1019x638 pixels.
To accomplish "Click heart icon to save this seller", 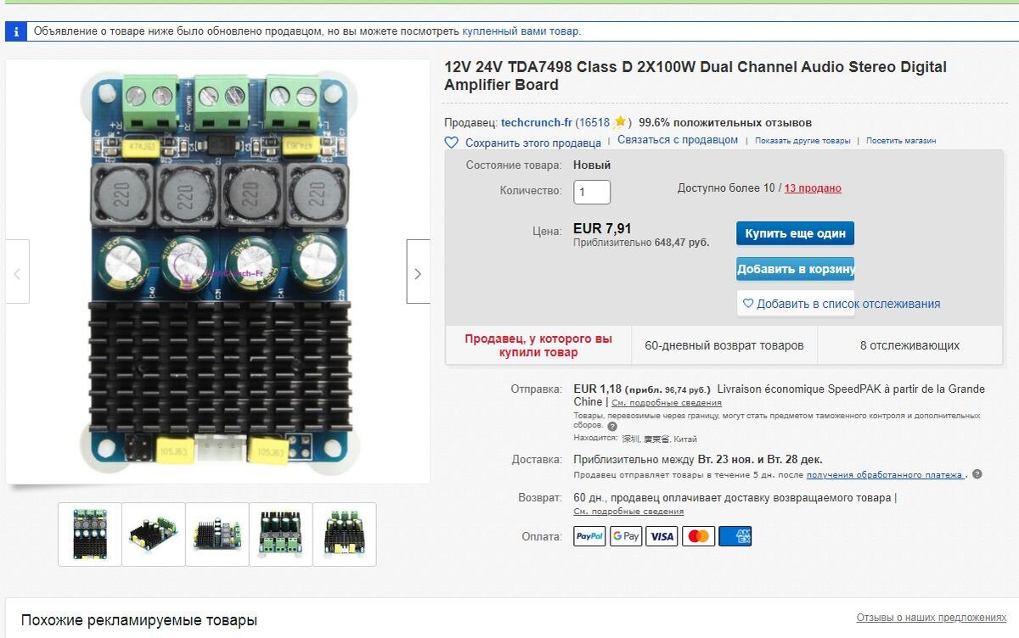I will point(452,143).
